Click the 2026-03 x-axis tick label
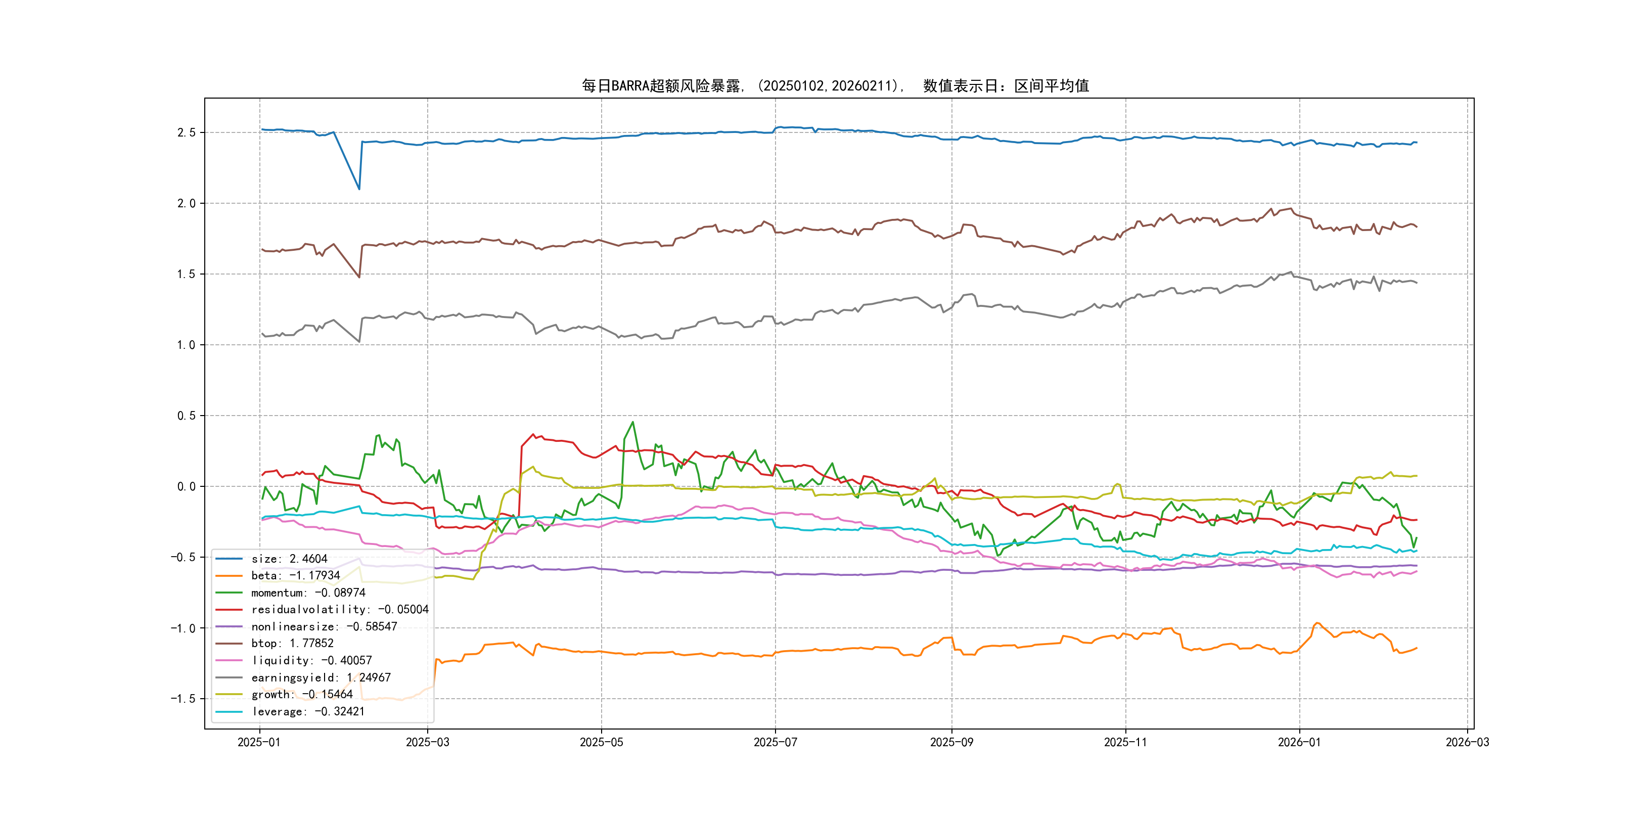This screenshot has width=1638, height=819. [1467, 743]
